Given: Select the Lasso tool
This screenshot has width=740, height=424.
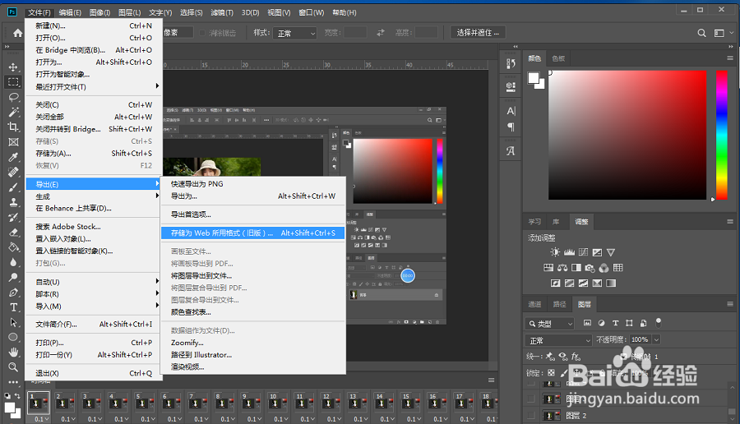Looking at the screenshot, I should click(x=13, y=97).
